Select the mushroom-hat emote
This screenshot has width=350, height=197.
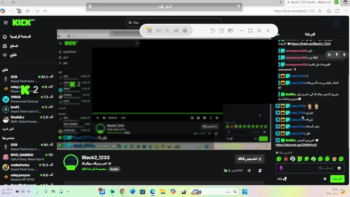point(334,159)
